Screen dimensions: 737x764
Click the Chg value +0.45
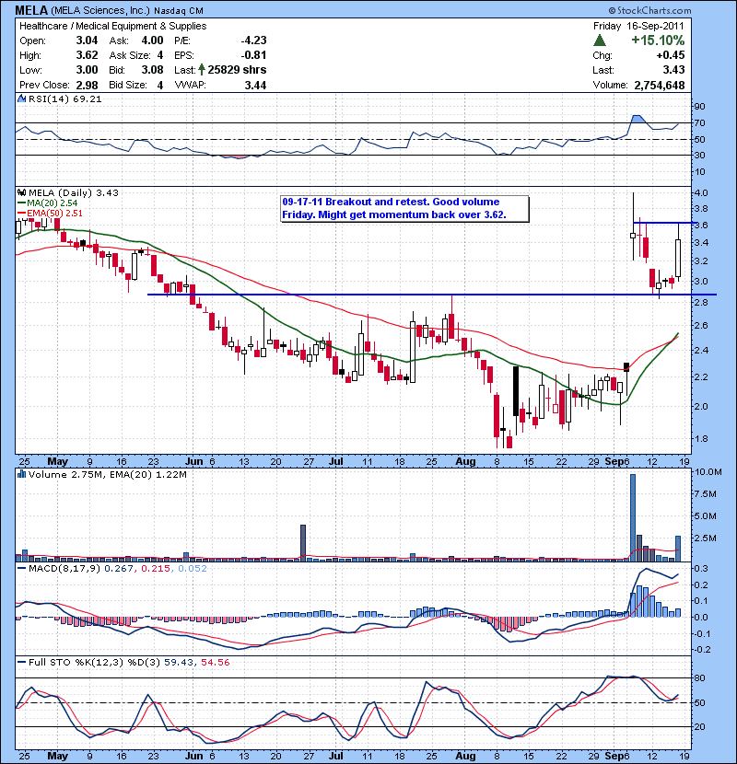pos(671,55)
